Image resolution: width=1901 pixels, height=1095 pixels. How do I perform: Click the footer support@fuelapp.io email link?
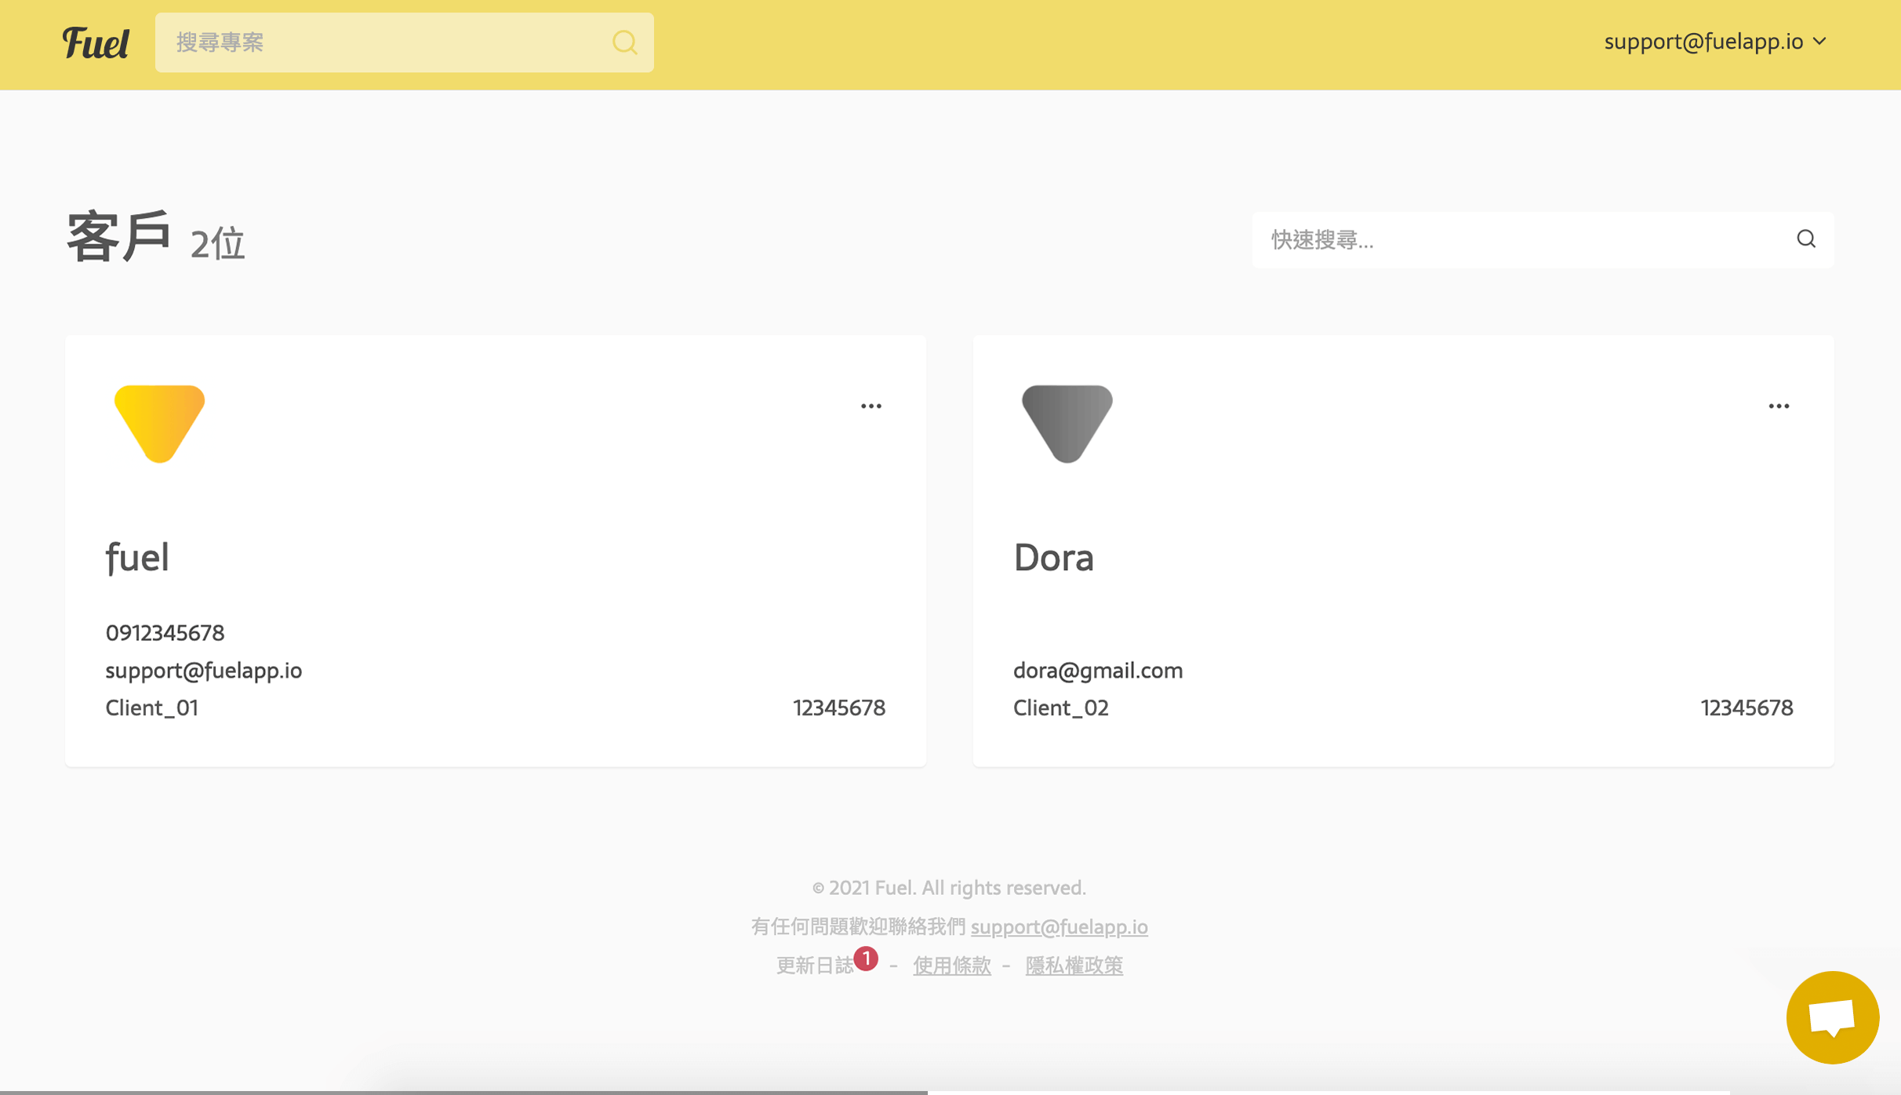click(x=1059, y=927)
